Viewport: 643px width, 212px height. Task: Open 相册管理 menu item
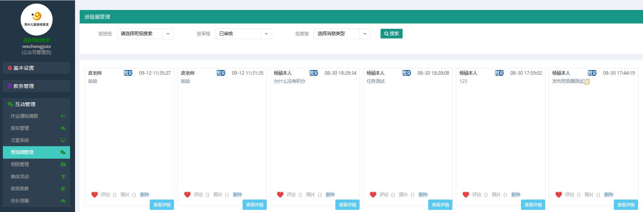click(x=37, y=164)
